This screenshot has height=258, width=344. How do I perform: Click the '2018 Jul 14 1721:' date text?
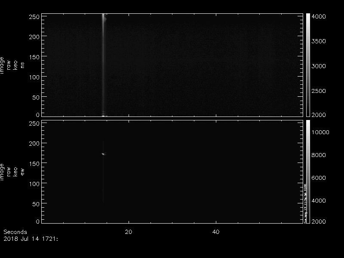31,239
